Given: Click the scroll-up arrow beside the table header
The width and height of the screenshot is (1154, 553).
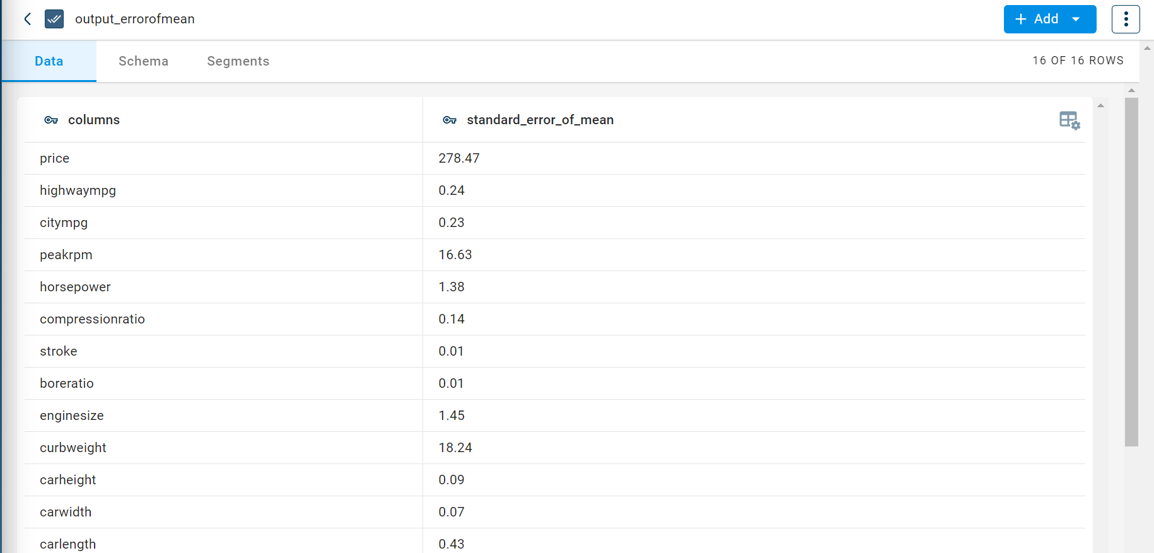Looking at the screenshot, I should (x=1100, y=105).
